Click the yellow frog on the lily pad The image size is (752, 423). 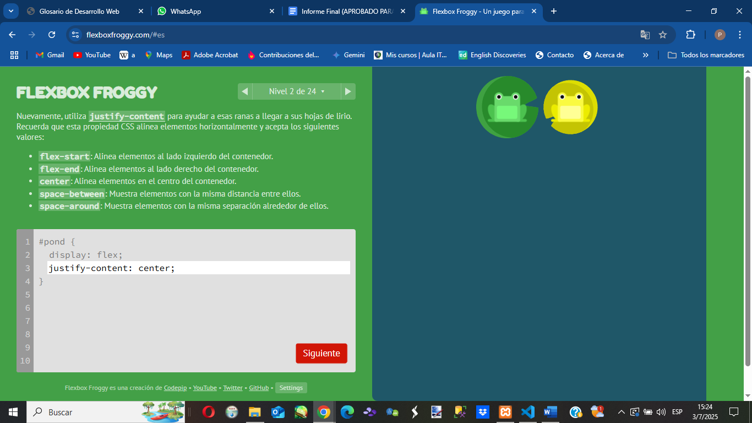tap(570, 107)
